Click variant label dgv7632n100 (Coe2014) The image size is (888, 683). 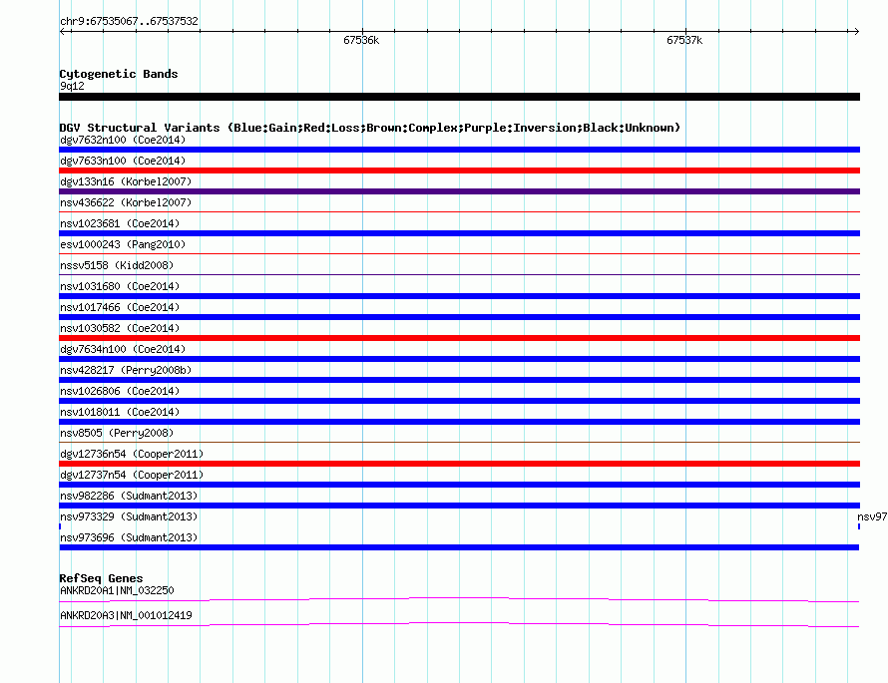pos(123,140)
